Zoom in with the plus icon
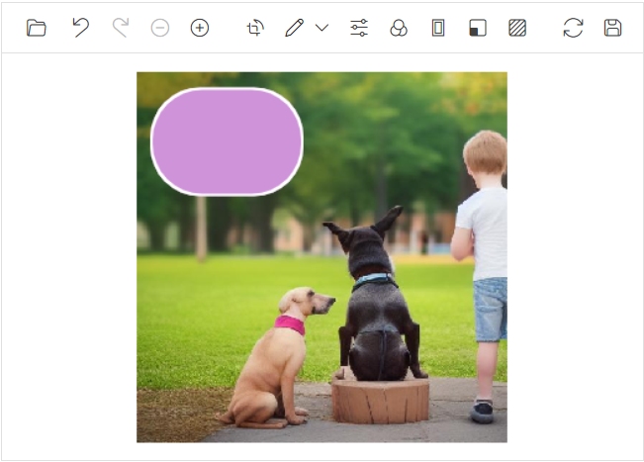 [200, 28]
